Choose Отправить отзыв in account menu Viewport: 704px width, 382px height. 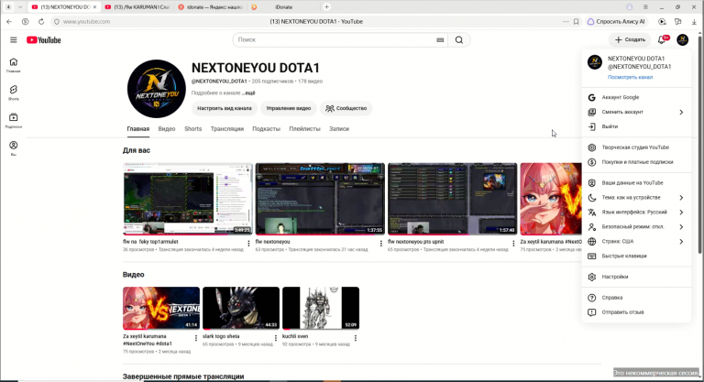[636, 312]
